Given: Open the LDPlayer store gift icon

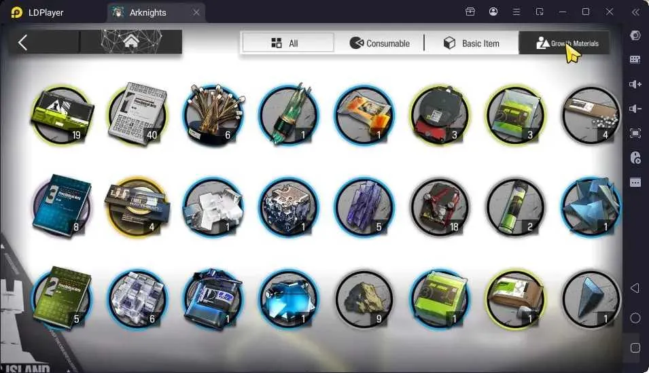Looking at the screenshot, I should 470,12.
